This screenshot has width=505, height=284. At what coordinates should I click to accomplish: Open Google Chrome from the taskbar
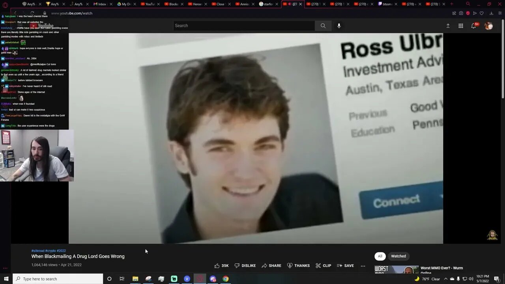pyautogui.click(x=226, y=279)
